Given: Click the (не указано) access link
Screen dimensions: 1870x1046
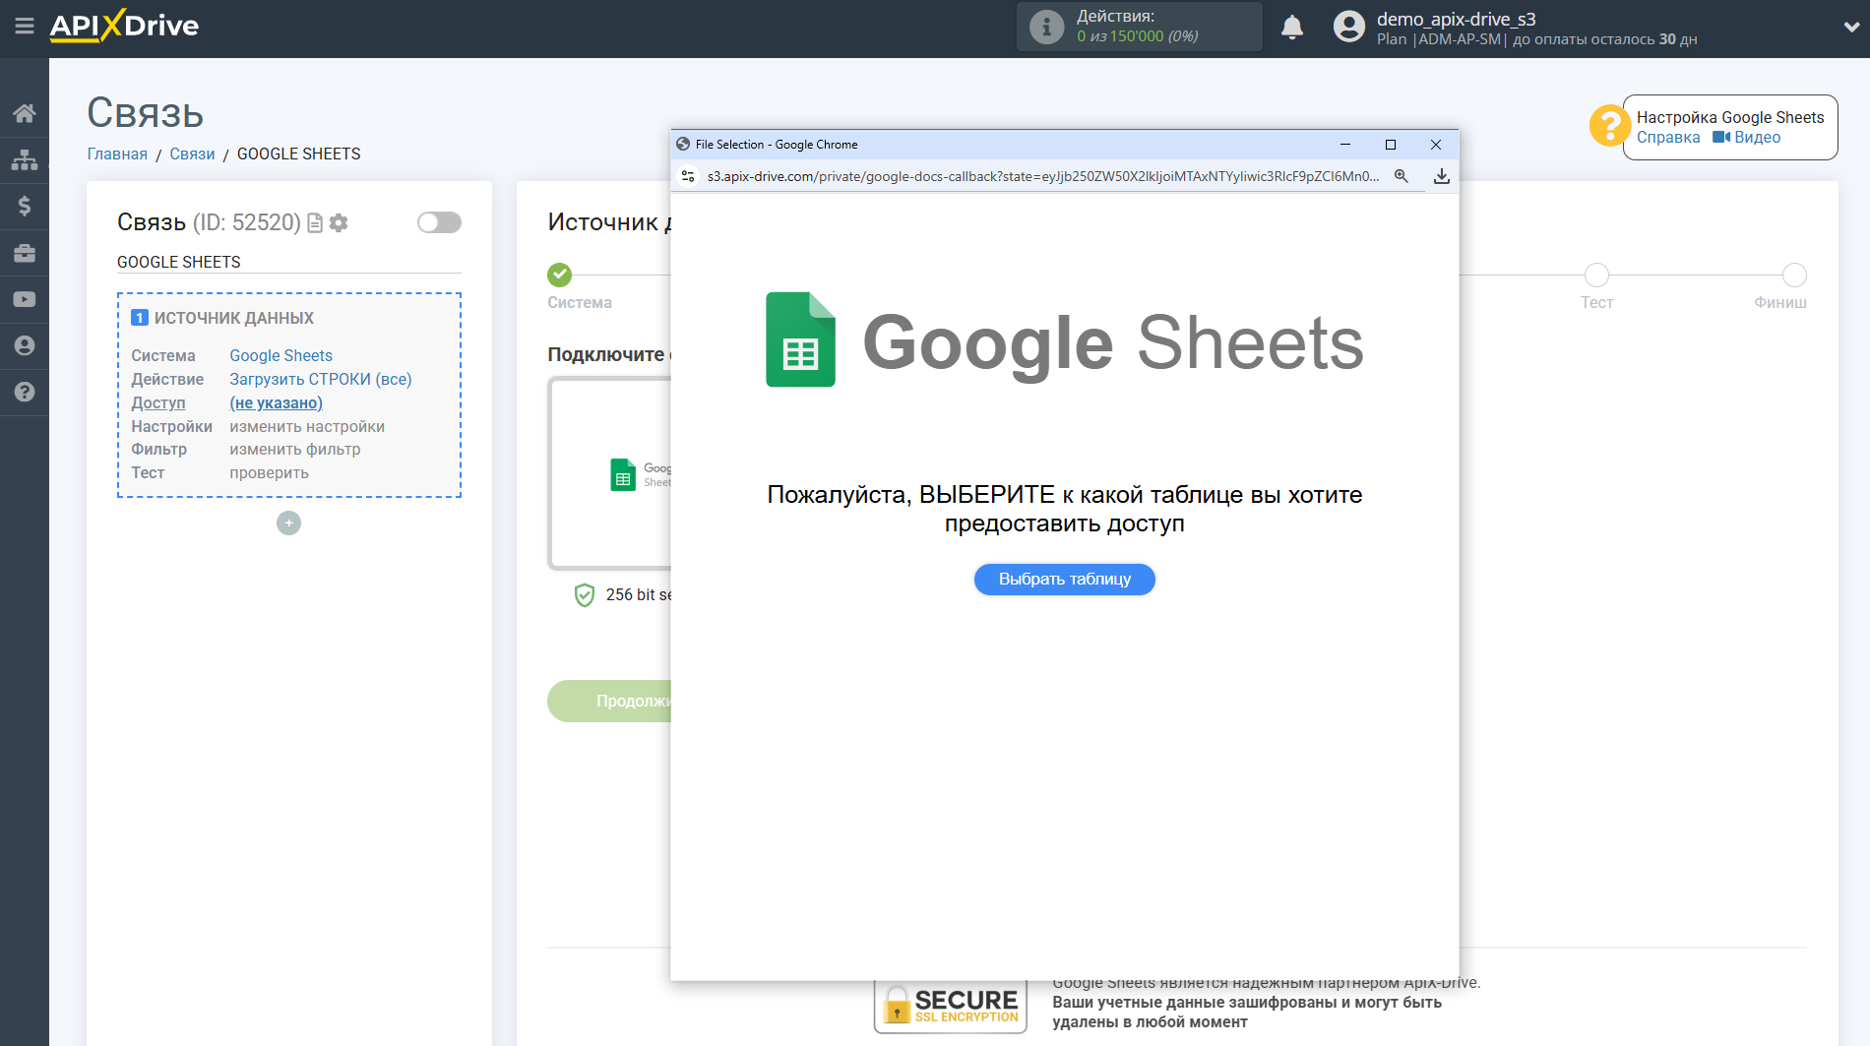Looking at the screenshot, I should [276, 402].
